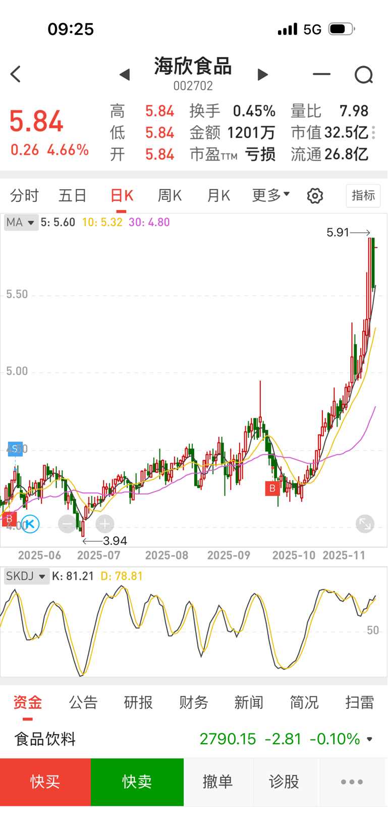388x840 pixels.
Task: Expand chart to fullscreen icon
Action: [365, 524]
